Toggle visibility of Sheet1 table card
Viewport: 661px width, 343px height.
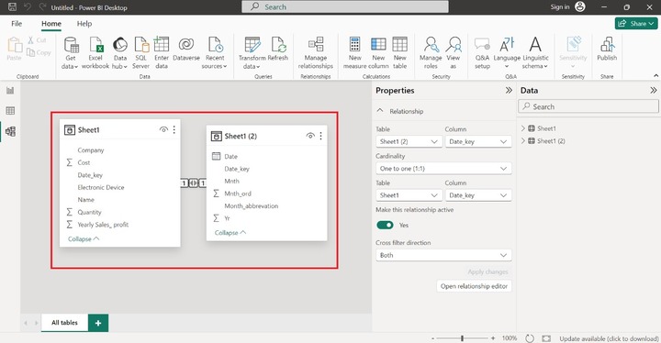click(163, 130)
